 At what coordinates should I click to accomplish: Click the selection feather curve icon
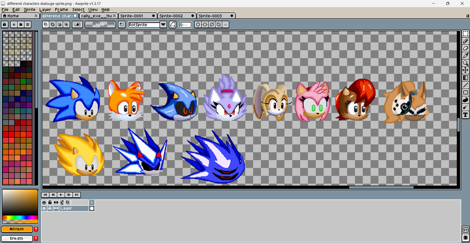[173, 25]
